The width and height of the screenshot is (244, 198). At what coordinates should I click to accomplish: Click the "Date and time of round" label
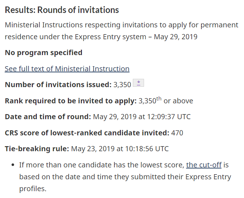click(x=48, y=117)
